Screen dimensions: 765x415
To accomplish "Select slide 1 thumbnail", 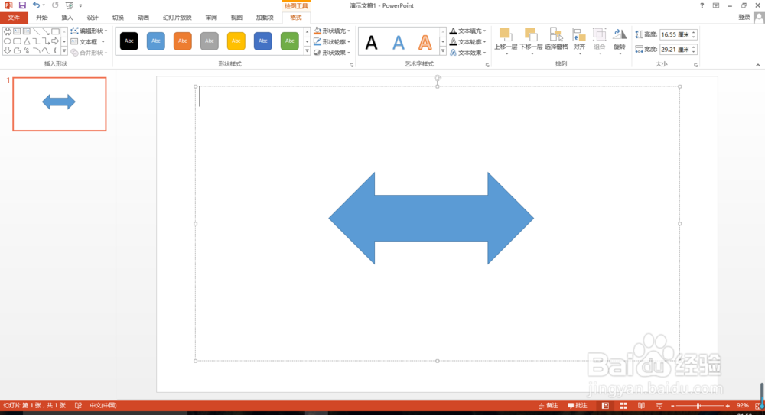I will [60, 104].
